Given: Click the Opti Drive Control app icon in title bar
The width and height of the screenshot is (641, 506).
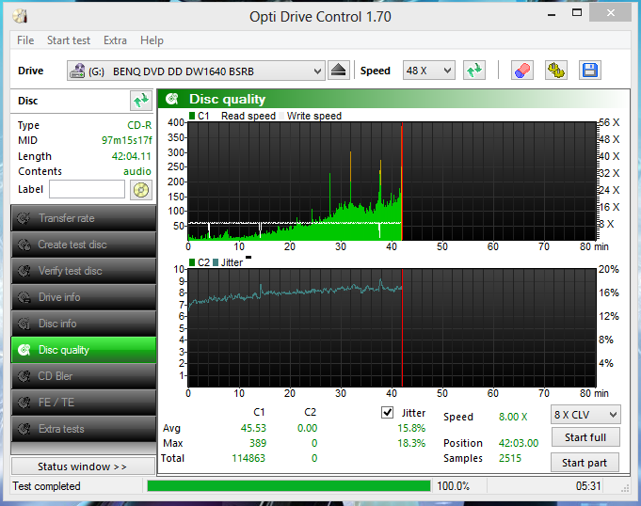Looking at the screenshot, I should (x=20, y=16).
